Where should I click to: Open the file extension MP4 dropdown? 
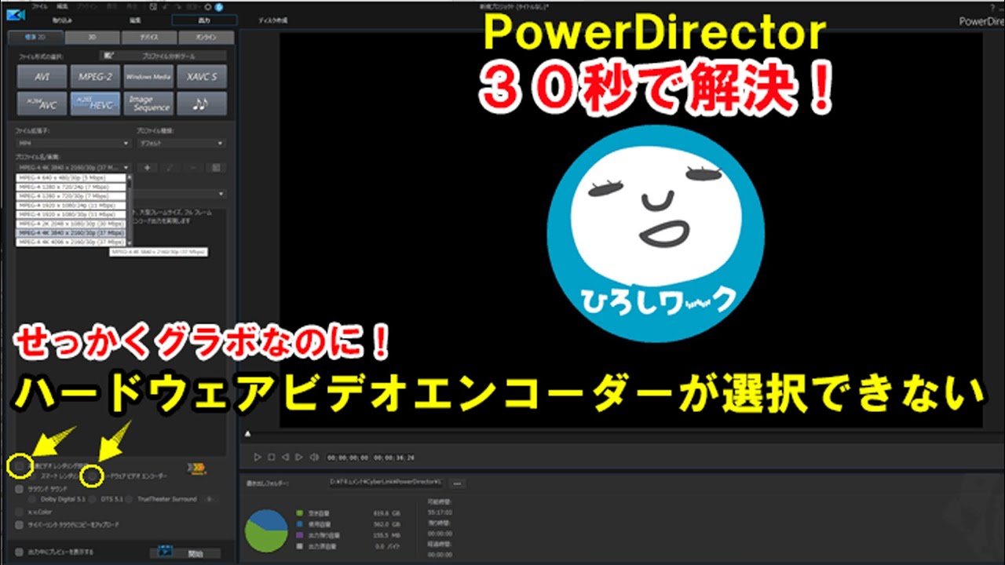[x=73, y=144]
